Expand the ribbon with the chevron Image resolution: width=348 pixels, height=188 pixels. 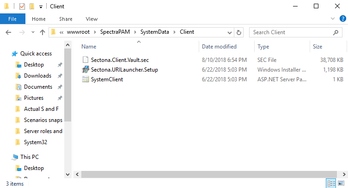click(x=333, y=19)
